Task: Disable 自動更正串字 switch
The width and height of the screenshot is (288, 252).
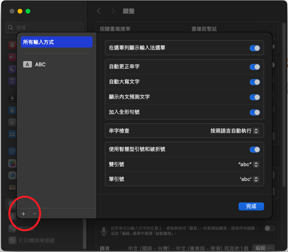Action: (x=254, y=67)
